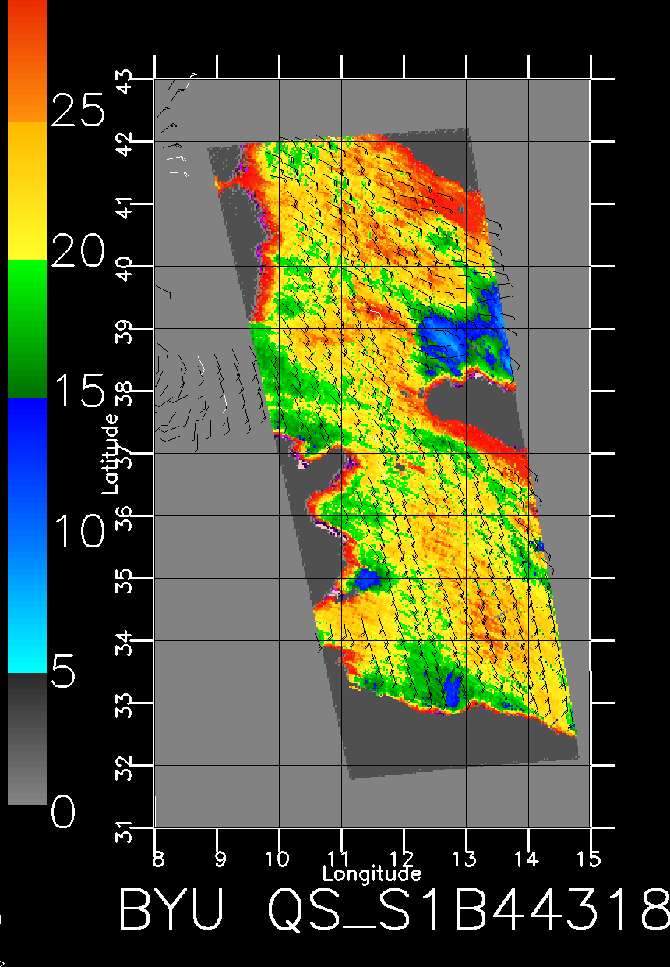Screen dimensions: 670x967
Task: Click the longitude tick label 14
Action: 528,859
